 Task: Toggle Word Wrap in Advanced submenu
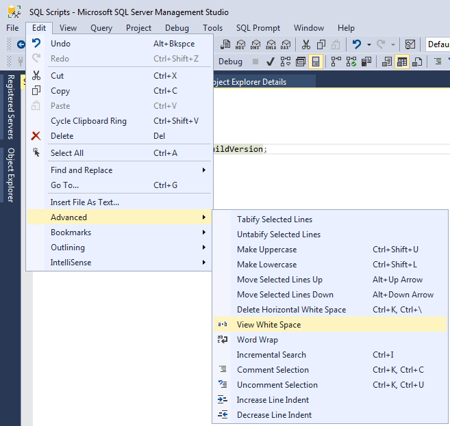point(257,340)
